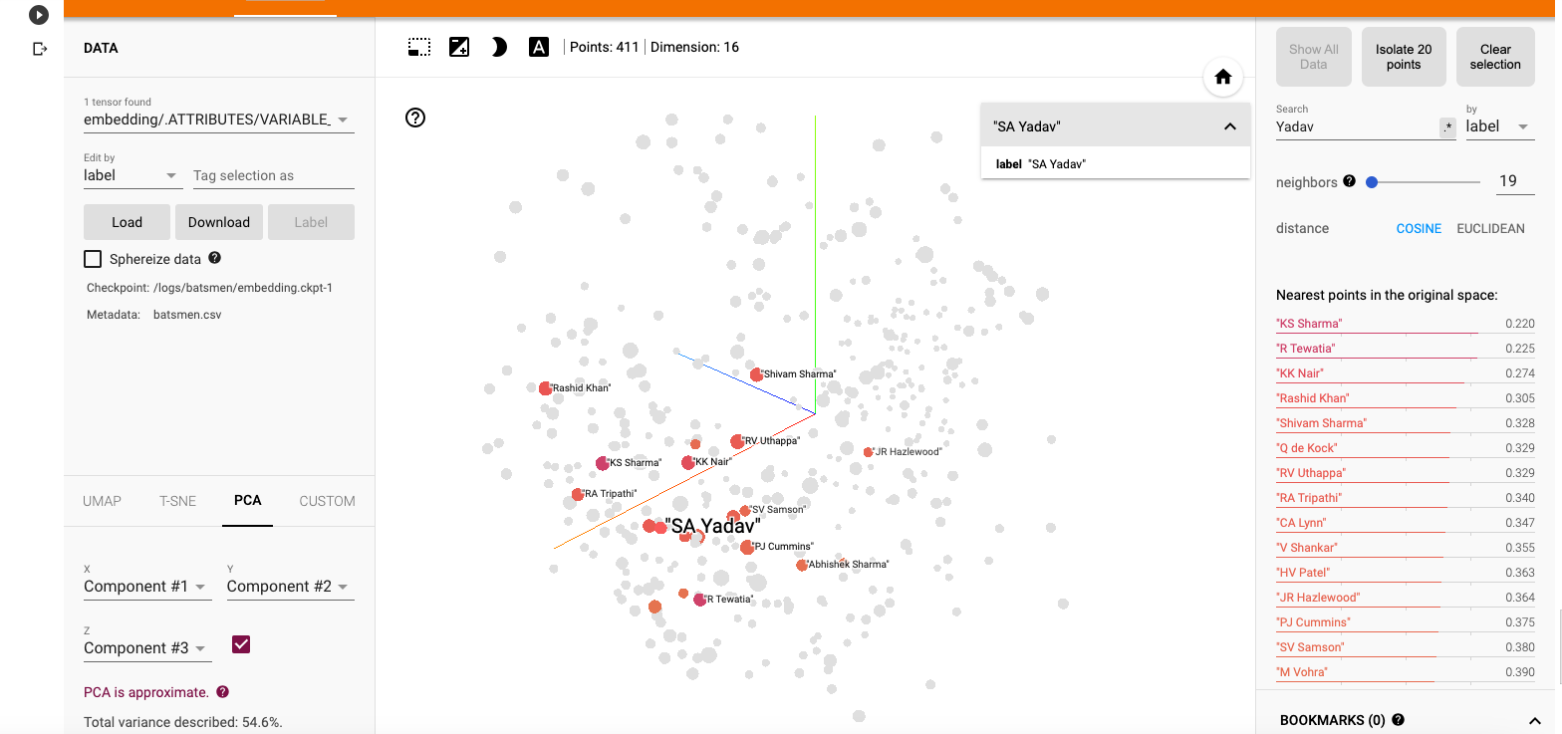Click the Isolate 20 points button
Viewport: 1562px width, 734px height.
(x=1404, y=57)
